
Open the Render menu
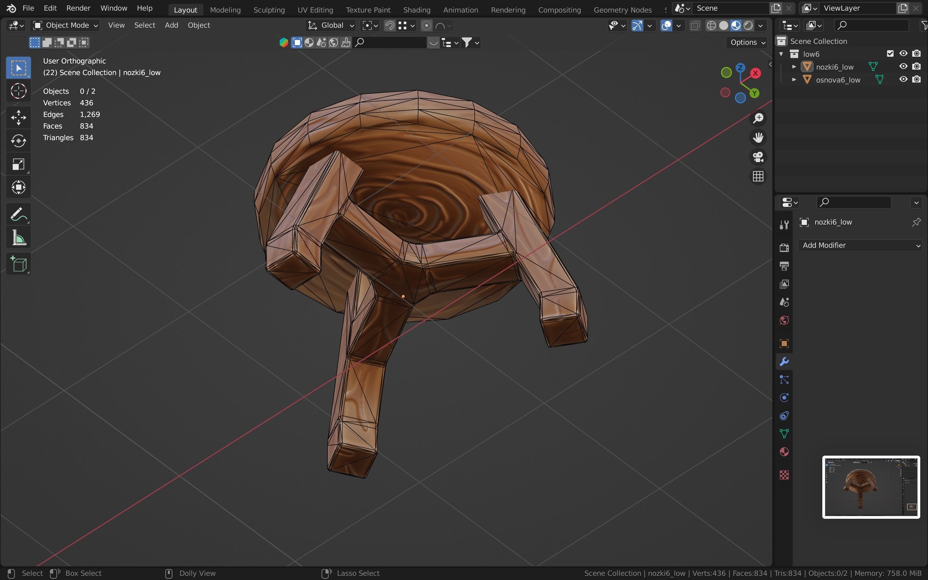click(x=78, y=8)
